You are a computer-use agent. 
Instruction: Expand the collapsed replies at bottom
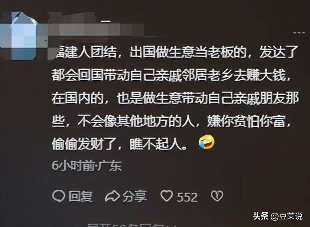tap(131, 225)
